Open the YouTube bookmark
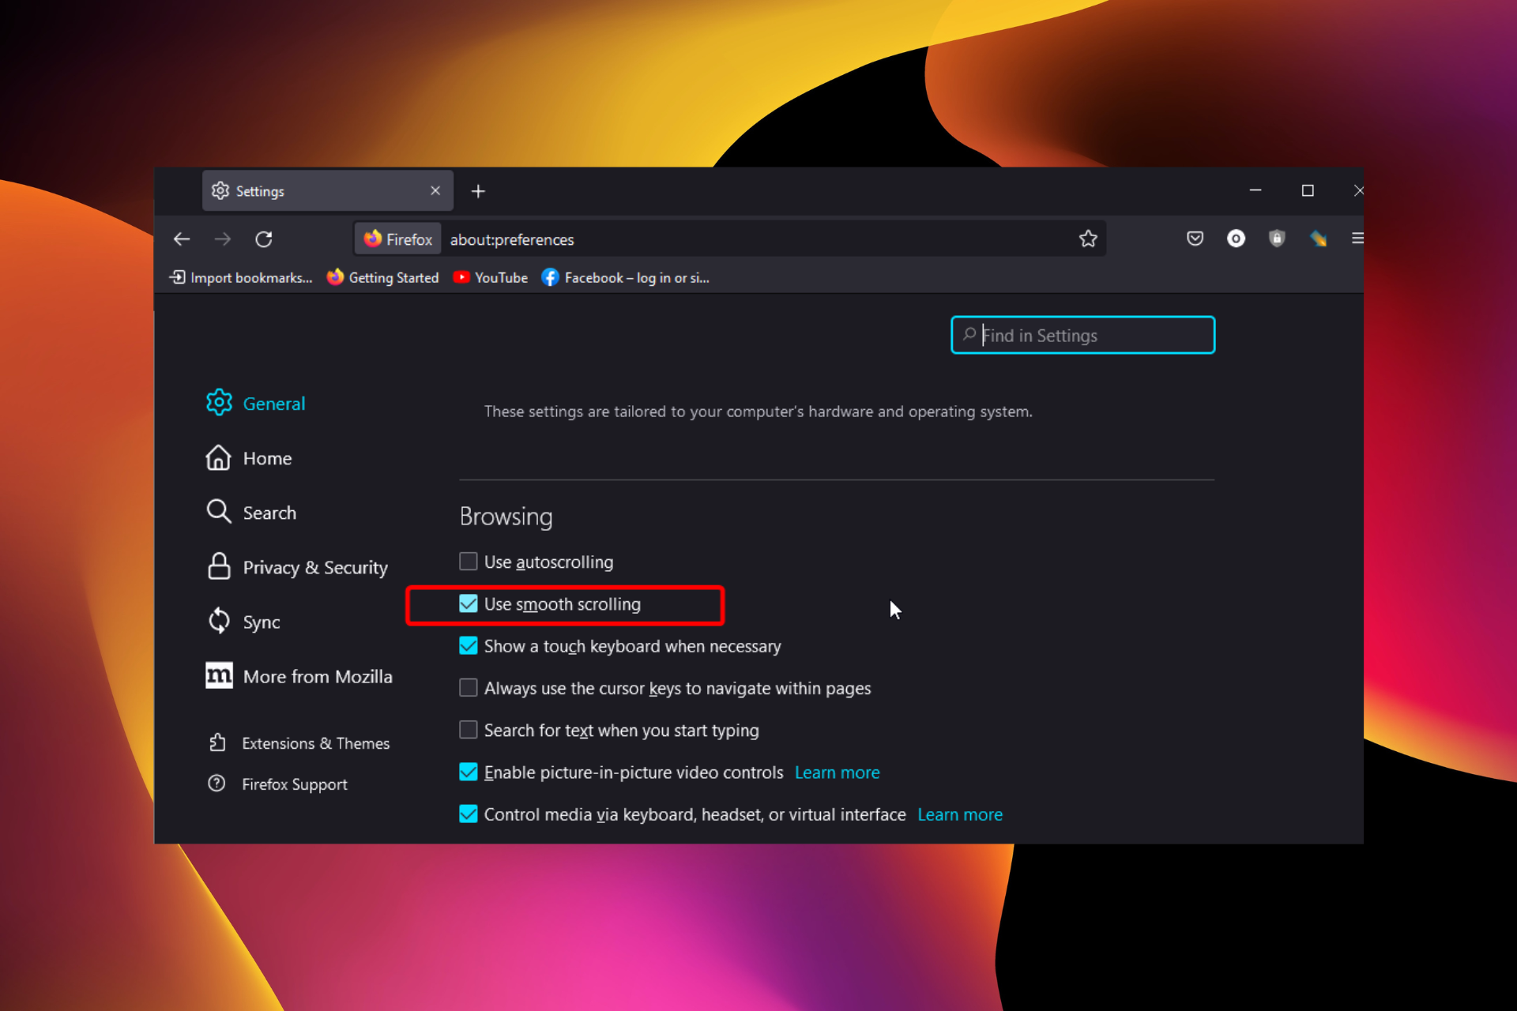1517x1011 pixels. tap(491, 278)
